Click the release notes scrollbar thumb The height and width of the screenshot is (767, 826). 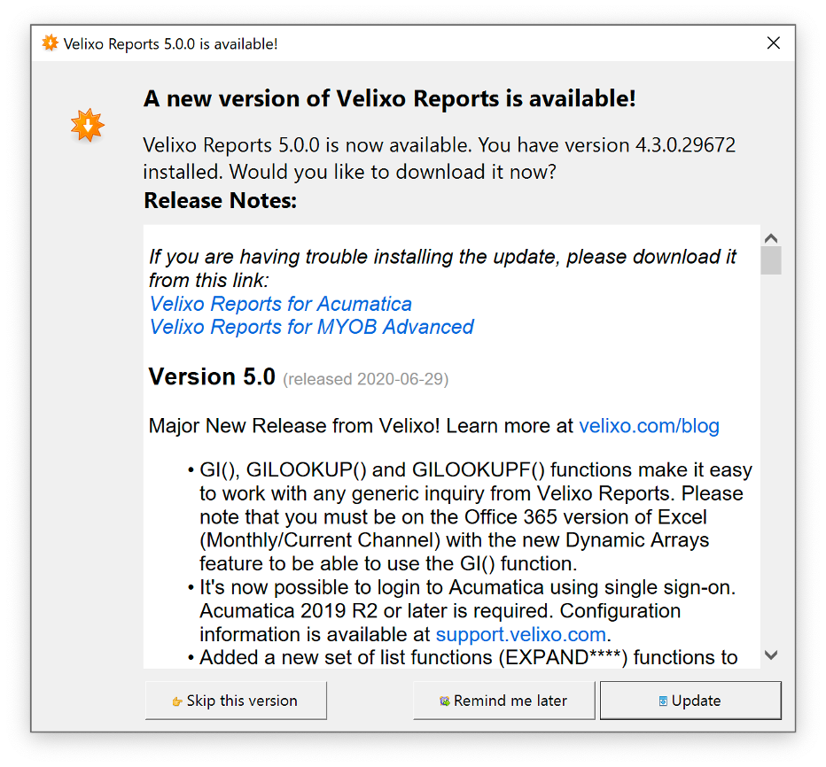[771, 260]
